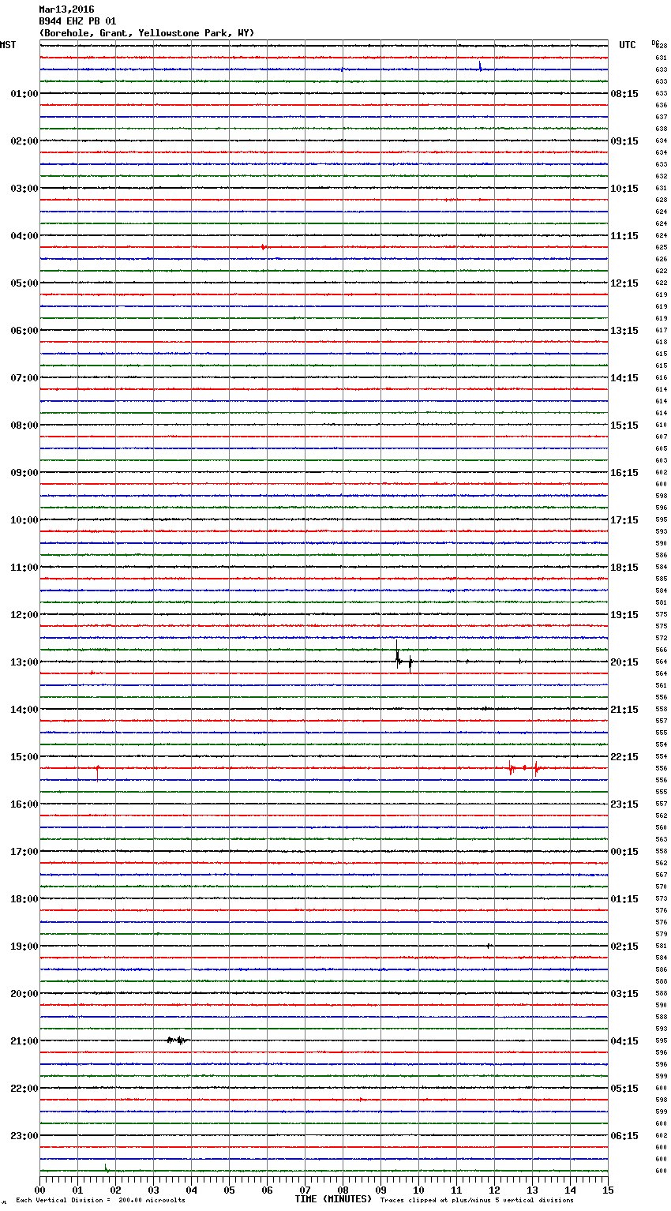Screen dimensions: 671x1211
Task: Select the 19:00 MST time label
Action: (x=24, y=947)
